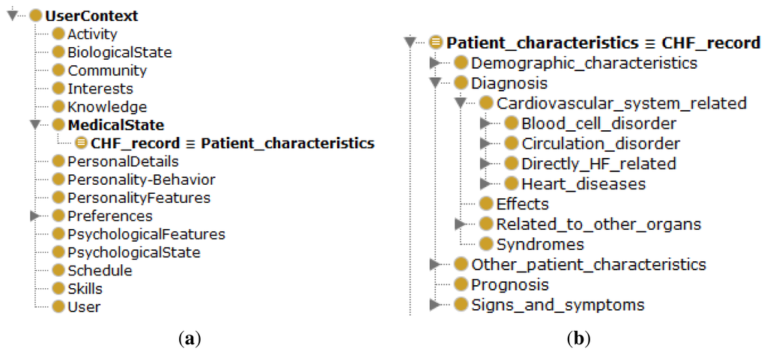Collapse the Cardiovascular_system_related node
The height and width of the screenshot is (354, 767).
pyautogui.click(x=461, y=103)
